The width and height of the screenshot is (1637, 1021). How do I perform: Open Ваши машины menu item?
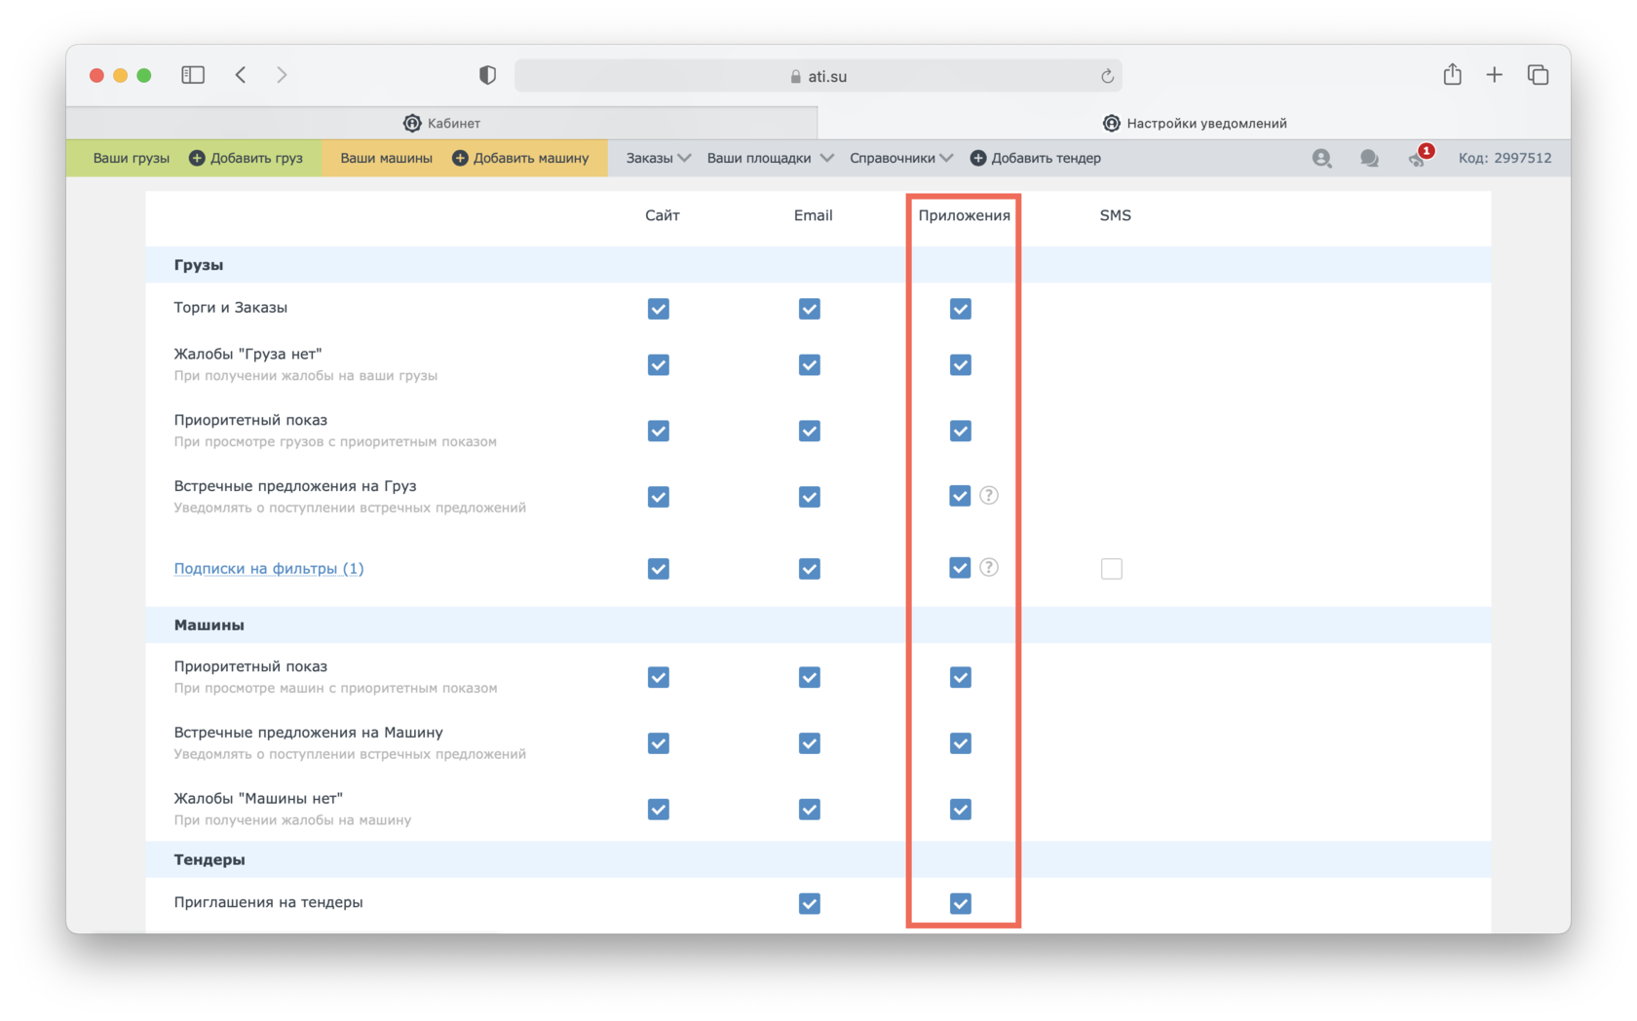386,158
